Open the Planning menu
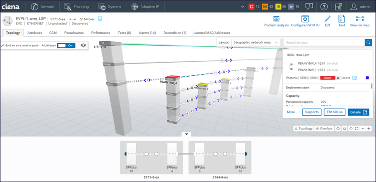This screenshot has height=182, width=376. click(x=76, y=7)
